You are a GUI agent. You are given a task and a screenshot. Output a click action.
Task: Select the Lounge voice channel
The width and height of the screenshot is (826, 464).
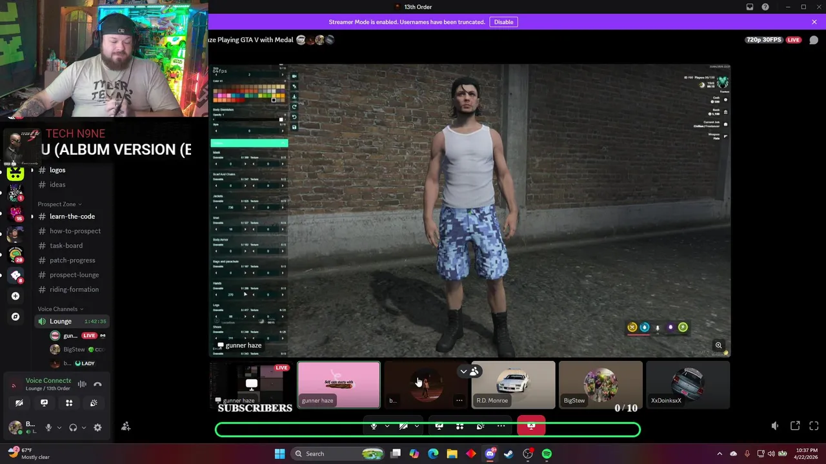coord(71,321)
